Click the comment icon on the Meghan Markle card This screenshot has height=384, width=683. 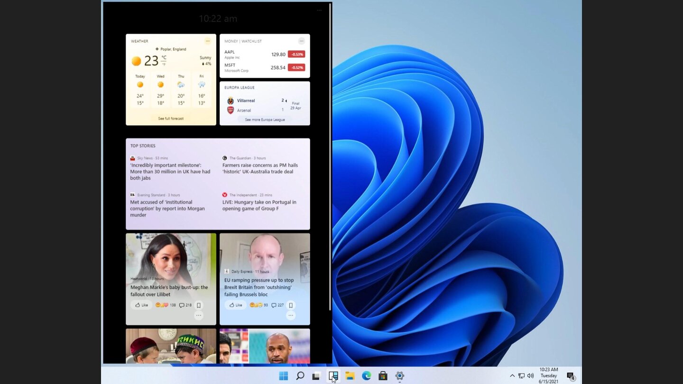(182, 305)
